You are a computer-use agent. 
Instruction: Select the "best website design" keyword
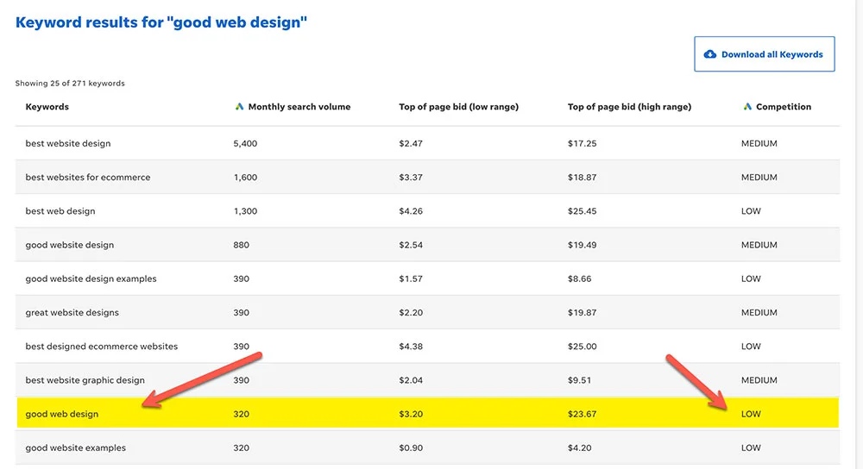point(68,144)
